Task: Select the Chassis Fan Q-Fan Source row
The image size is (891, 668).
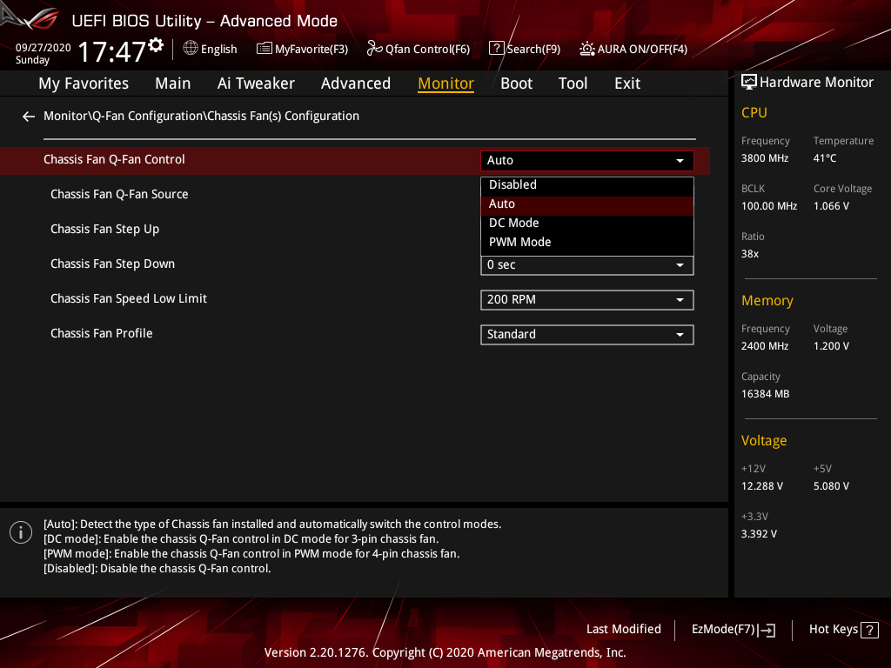Action: [119, 194]
